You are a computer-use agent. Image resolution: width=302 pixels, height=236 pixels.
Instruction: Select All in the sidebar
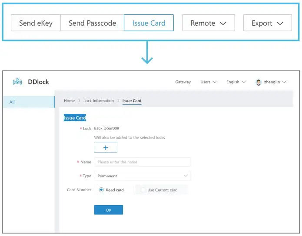[x=29, y=102]
